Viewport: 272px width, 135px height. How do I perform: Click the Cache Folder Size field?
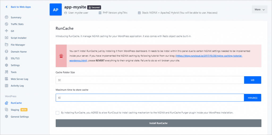[x=150, y=80]
